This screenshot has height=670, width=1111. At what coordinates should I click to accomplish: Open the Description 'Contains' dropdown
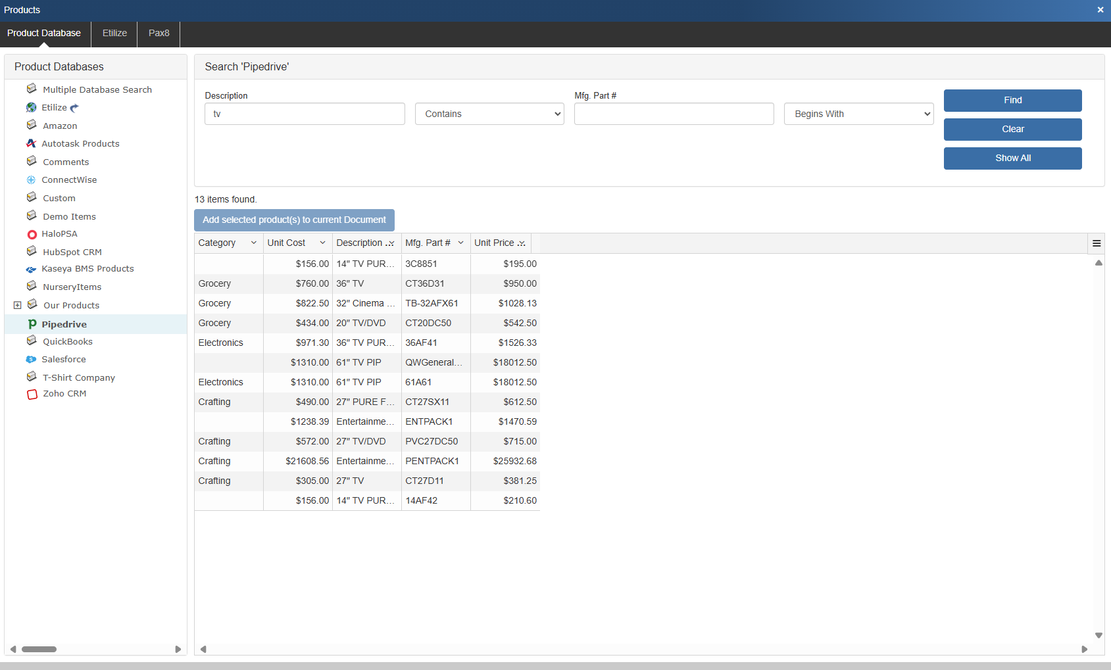(489, 114)
